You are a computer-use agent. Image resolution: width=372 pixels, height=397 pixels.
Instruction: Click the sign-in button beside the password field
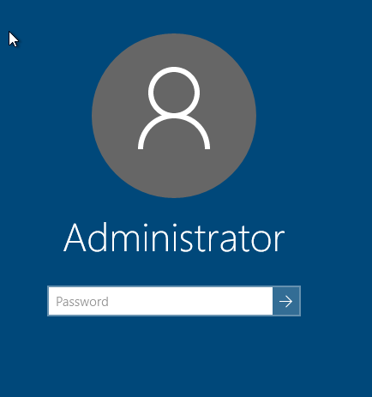coord(286,301)
